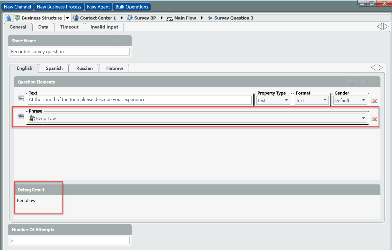The image size is (392, 250).
Task: Click the blue up-arrow navigation icon
Action: [9, 18]
